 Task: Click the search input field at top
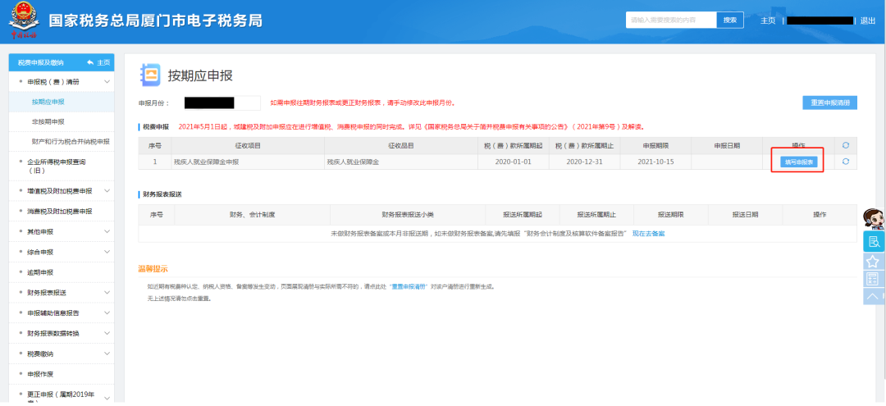(x=670, y=21)
